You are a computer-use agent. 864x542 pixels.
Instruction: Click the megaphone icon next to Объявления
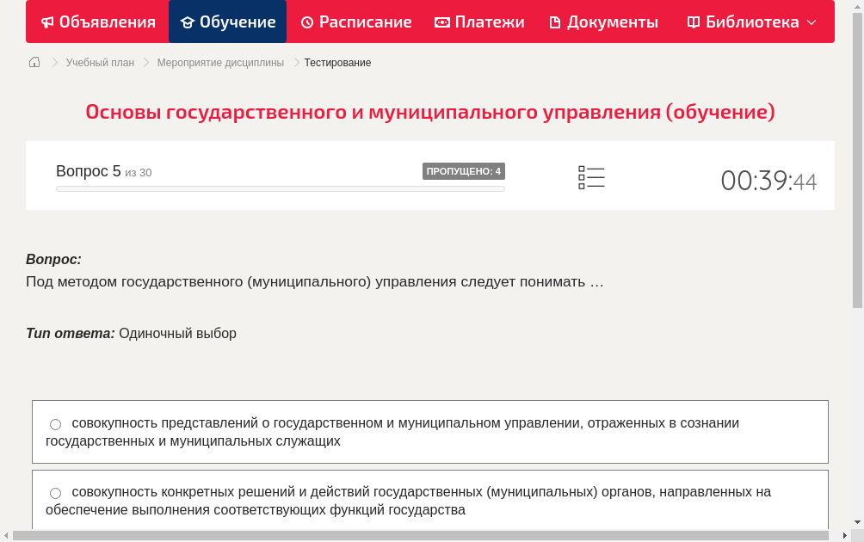point(47,22)
